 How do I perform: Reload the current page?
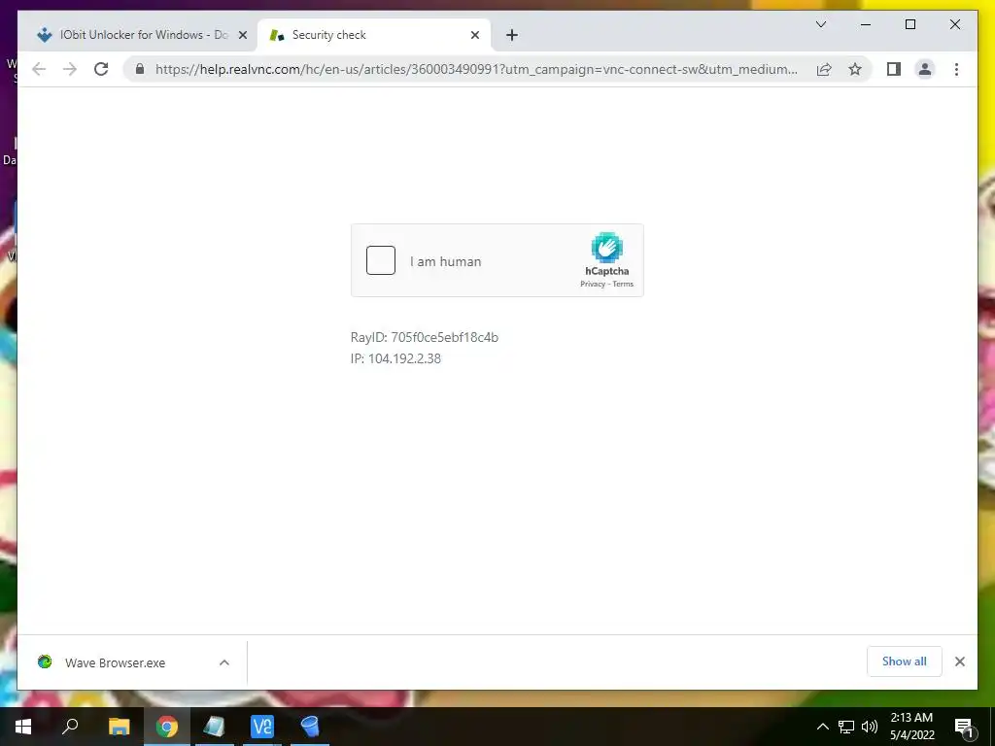coord(101,69)
